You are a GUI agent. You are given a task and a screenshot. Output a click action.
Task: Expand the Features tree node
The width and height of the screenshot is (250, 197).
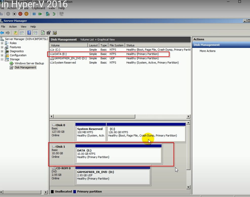(2, 47)
